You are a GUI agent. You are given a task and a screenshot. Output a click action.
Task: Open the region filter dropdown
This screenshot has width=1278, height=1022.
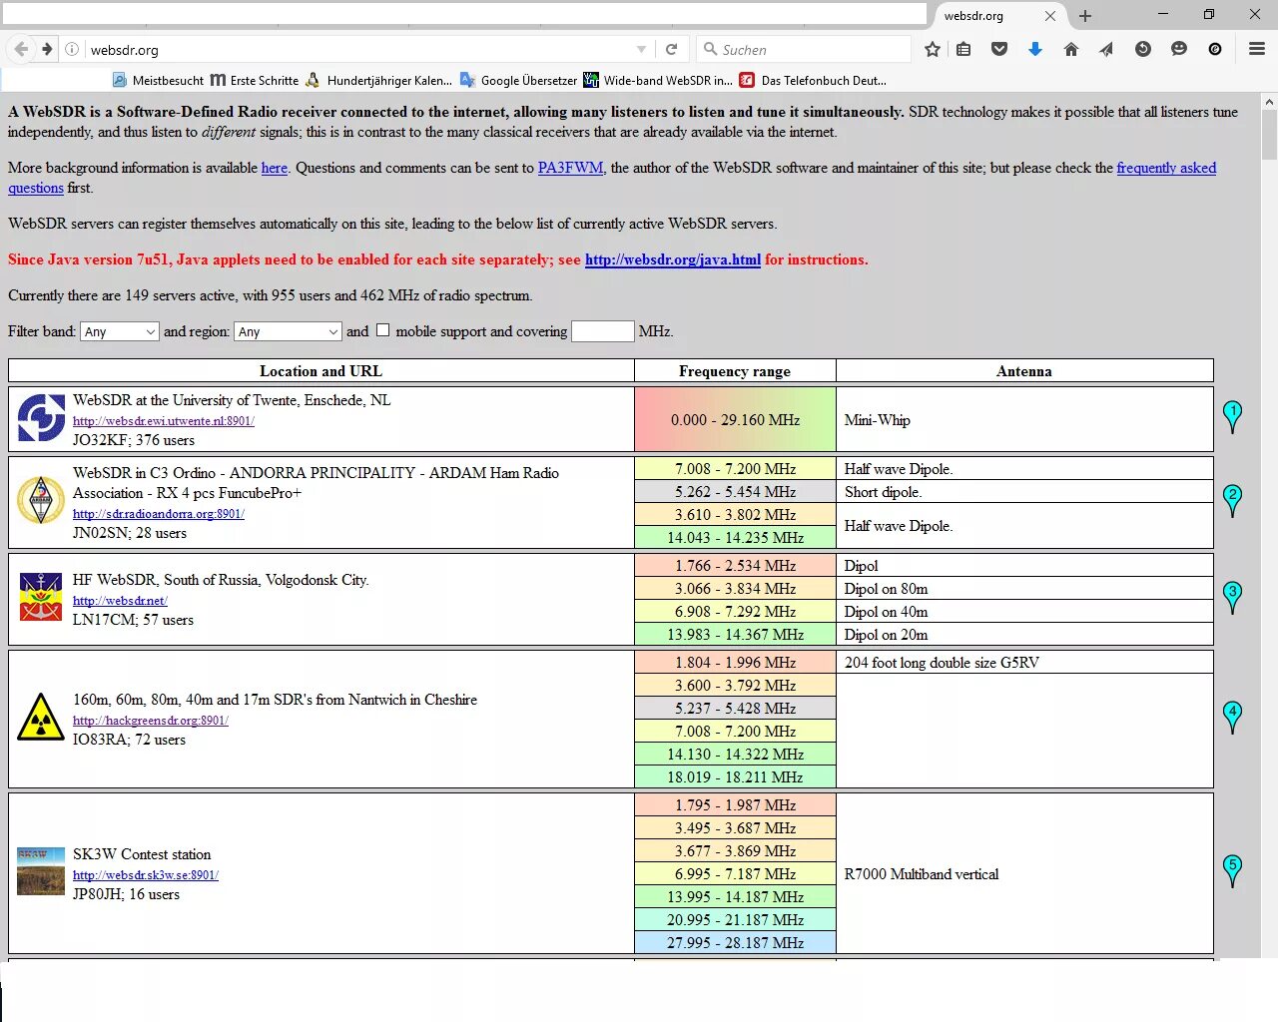click(x=289, y=331)
